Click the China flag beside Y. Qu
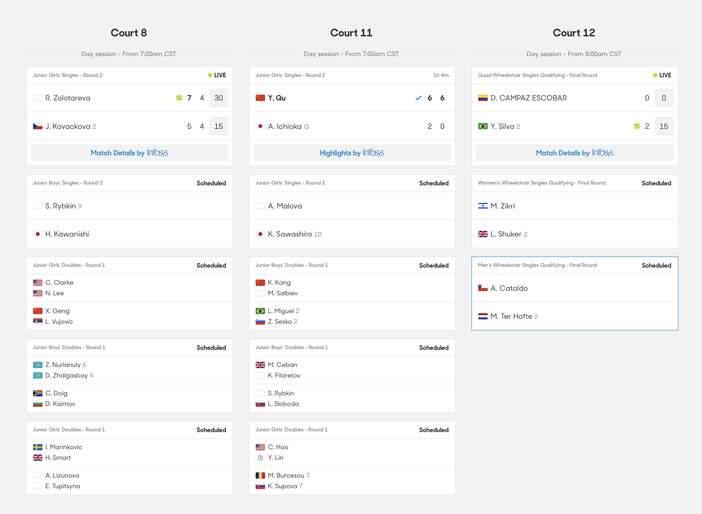Viewport: 702px width, 514px height. click(260, 98)
